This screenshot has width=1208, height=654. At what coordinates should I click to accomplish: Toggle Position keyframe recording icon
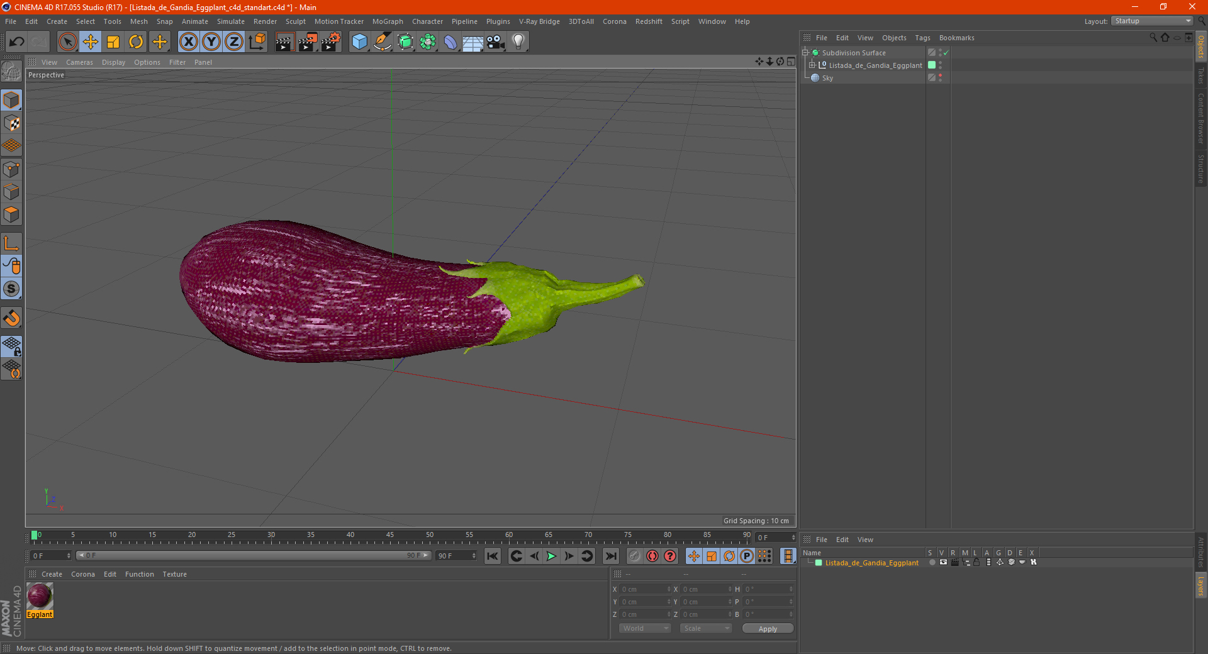(693, 556)
